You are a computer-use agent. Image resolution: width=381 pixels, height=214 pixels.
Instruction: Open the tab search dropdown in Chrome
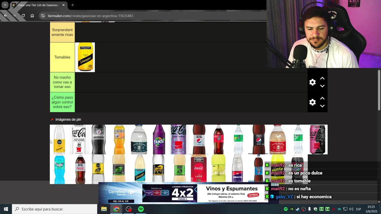tap(5, 5)
